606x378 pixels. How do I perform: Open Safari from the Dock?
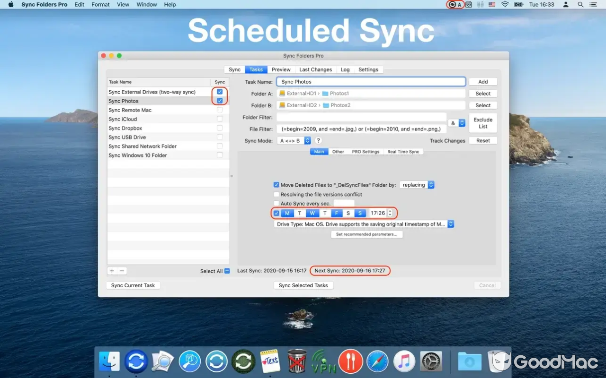377,361
